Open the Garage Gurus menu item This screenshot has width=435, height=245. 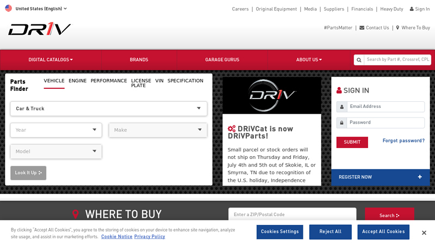pos(222,60)
